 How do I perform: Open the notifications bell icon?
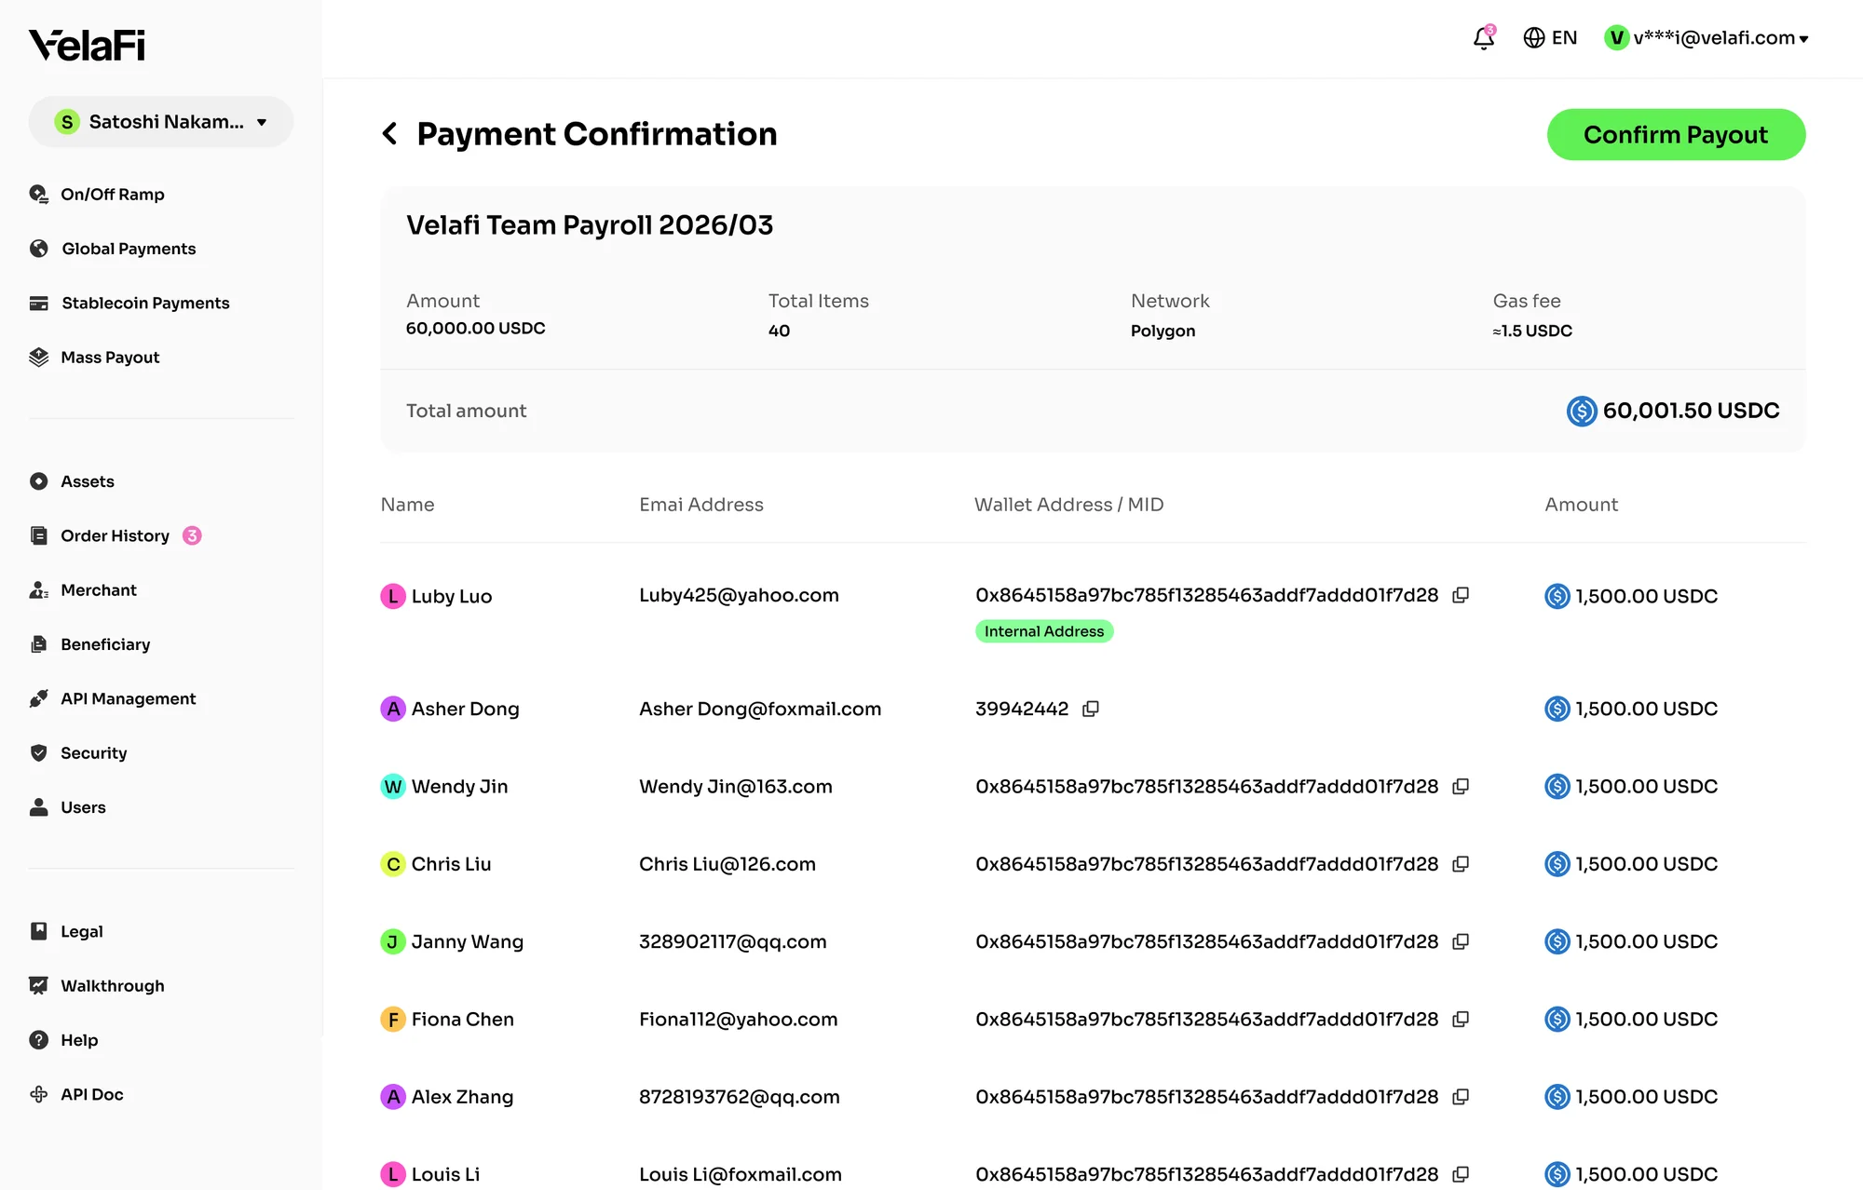pyautogui.click(x=1483, y=37)
